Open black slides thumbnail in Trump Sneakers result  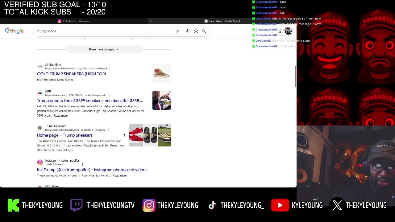tap(150, 135)
